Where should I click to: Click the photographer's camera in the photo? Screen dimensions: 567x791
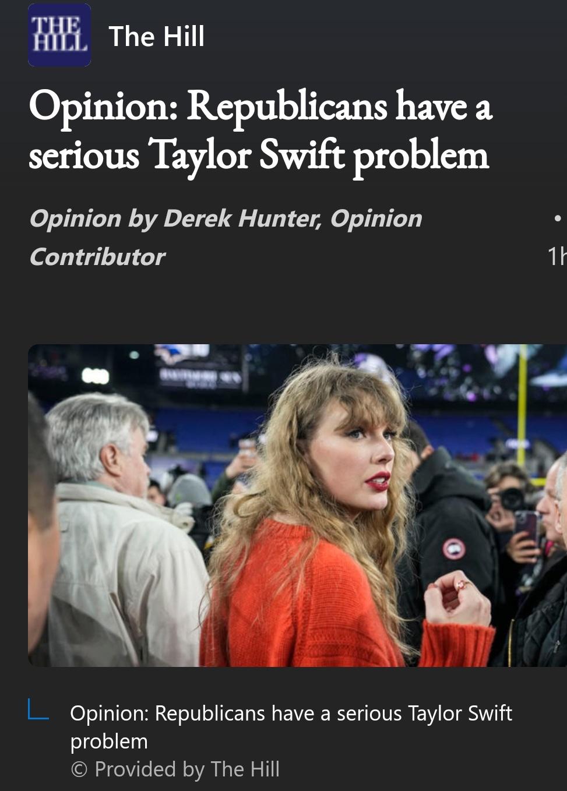512,499
